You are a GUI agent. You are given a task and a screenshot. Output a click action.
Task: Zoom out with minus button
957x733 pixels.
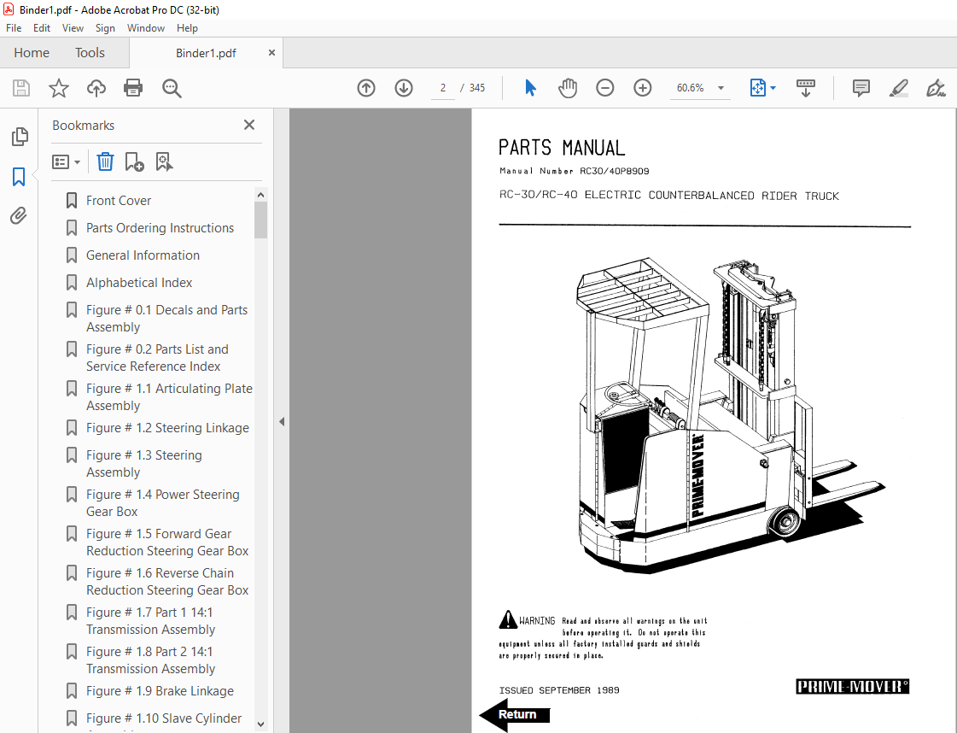pos(604,88)
